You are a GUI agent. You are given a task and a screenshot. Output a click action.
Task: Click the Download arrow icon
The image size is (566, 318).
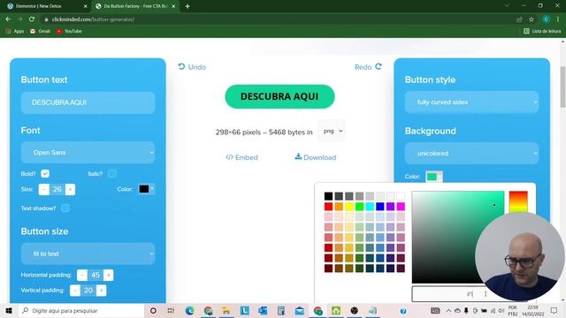[298, 156]
